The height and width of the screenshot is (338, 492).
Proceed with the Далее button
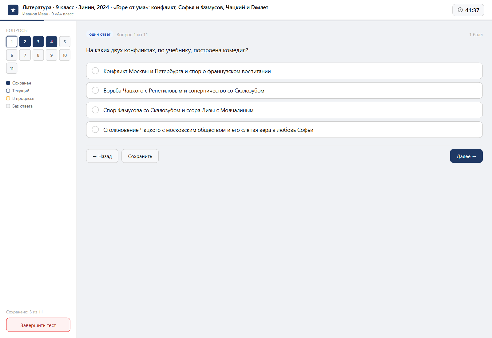pos(466,156)
